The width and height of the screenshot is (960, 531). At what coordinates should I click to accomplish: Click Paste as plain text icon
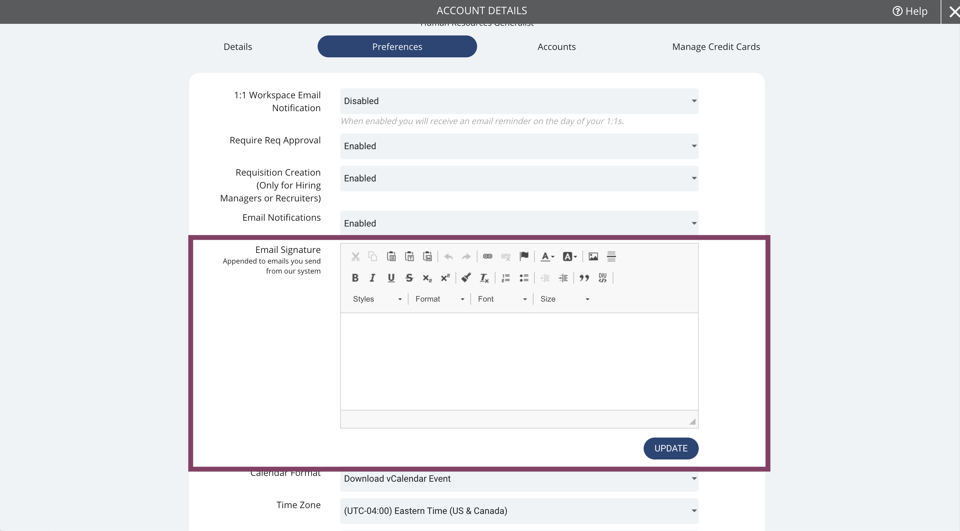tap(409, 256)
